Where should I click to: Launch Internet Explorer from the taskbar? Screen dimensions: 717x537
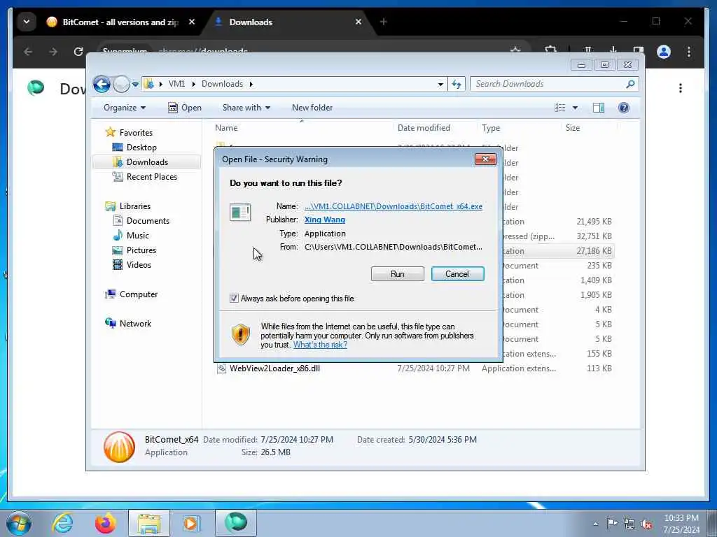click(x=62, y=523)
